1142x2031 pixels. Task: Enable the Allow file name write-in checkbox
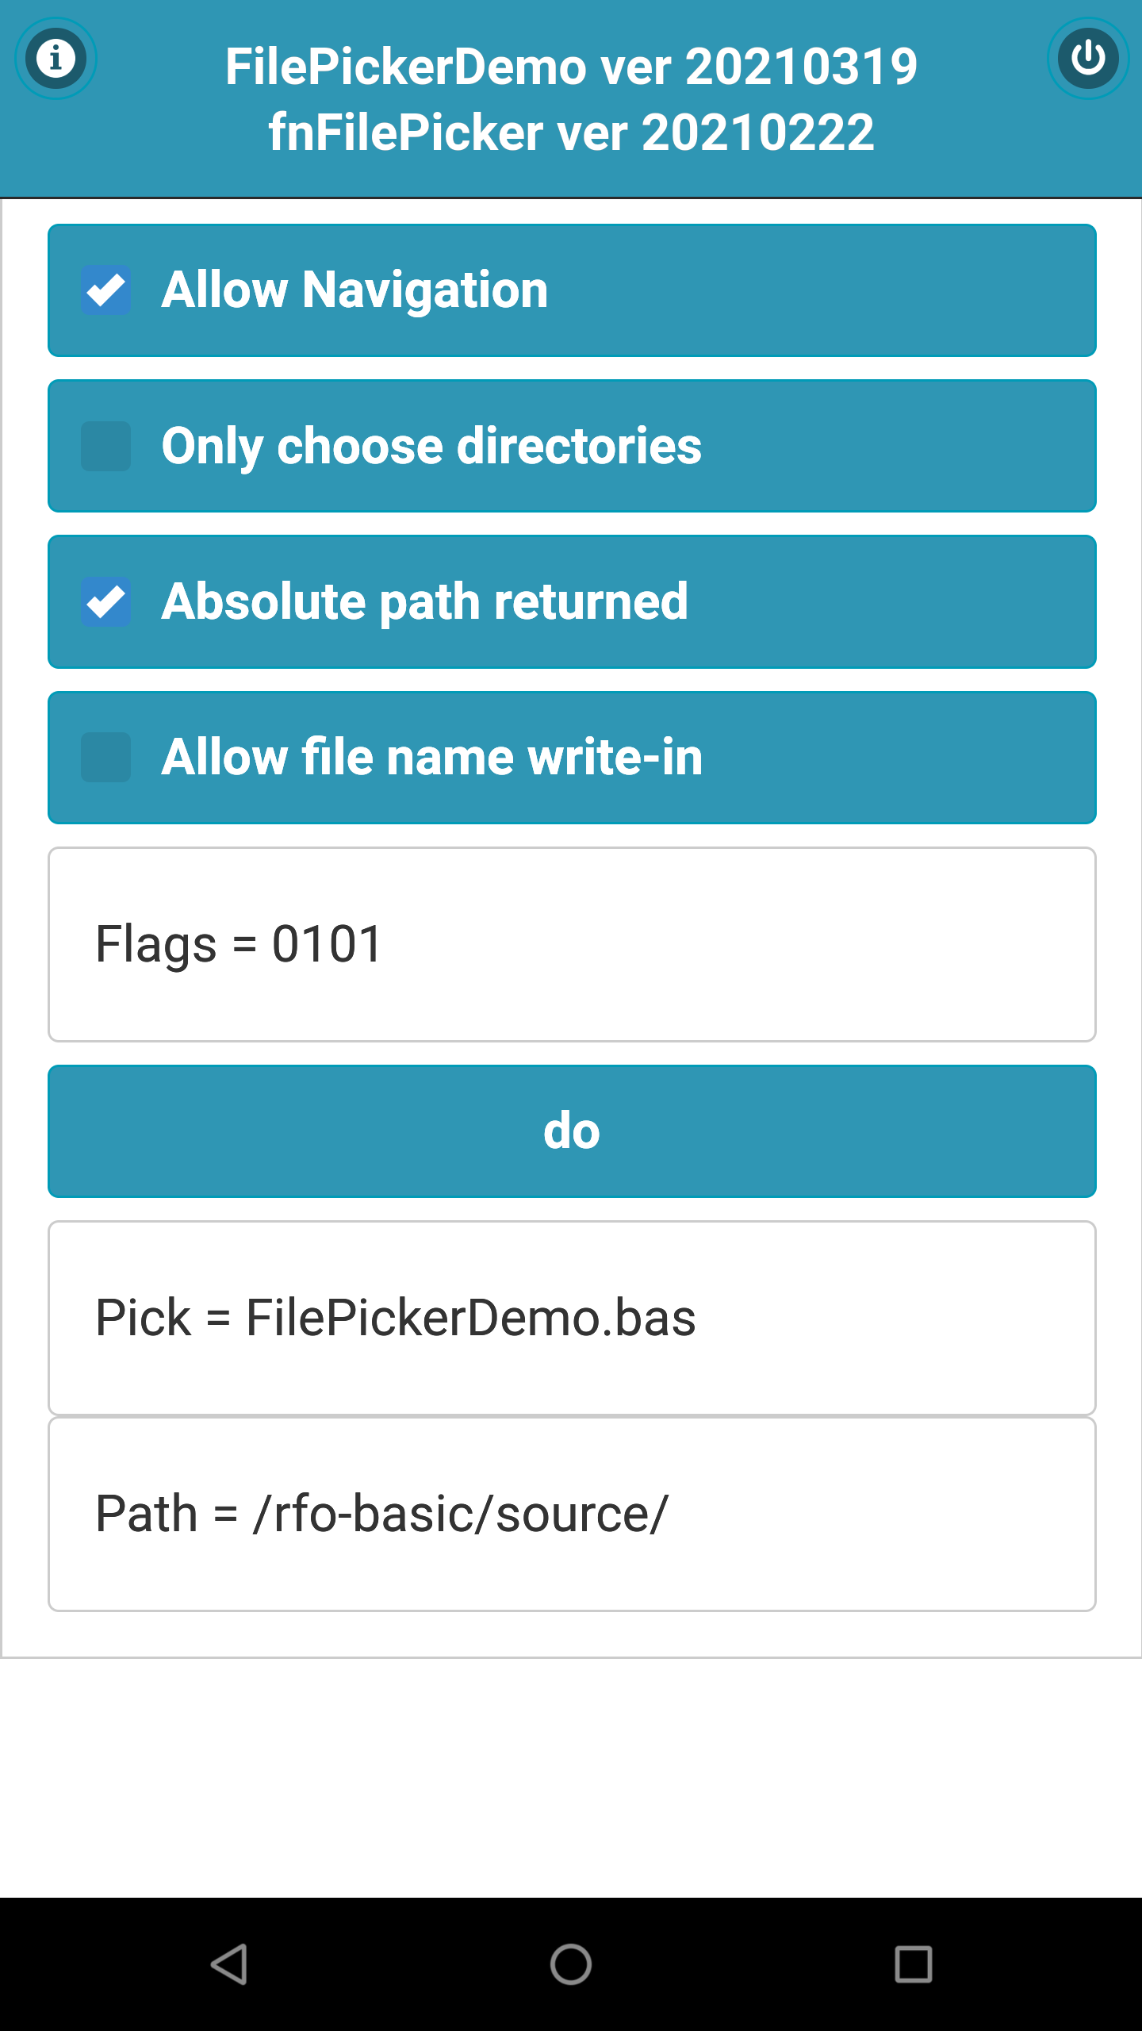[x=105, y=757]
